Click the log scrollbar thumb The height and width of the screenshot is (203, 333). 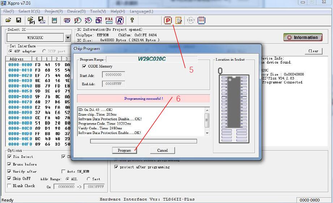click(x=207, y=120)
